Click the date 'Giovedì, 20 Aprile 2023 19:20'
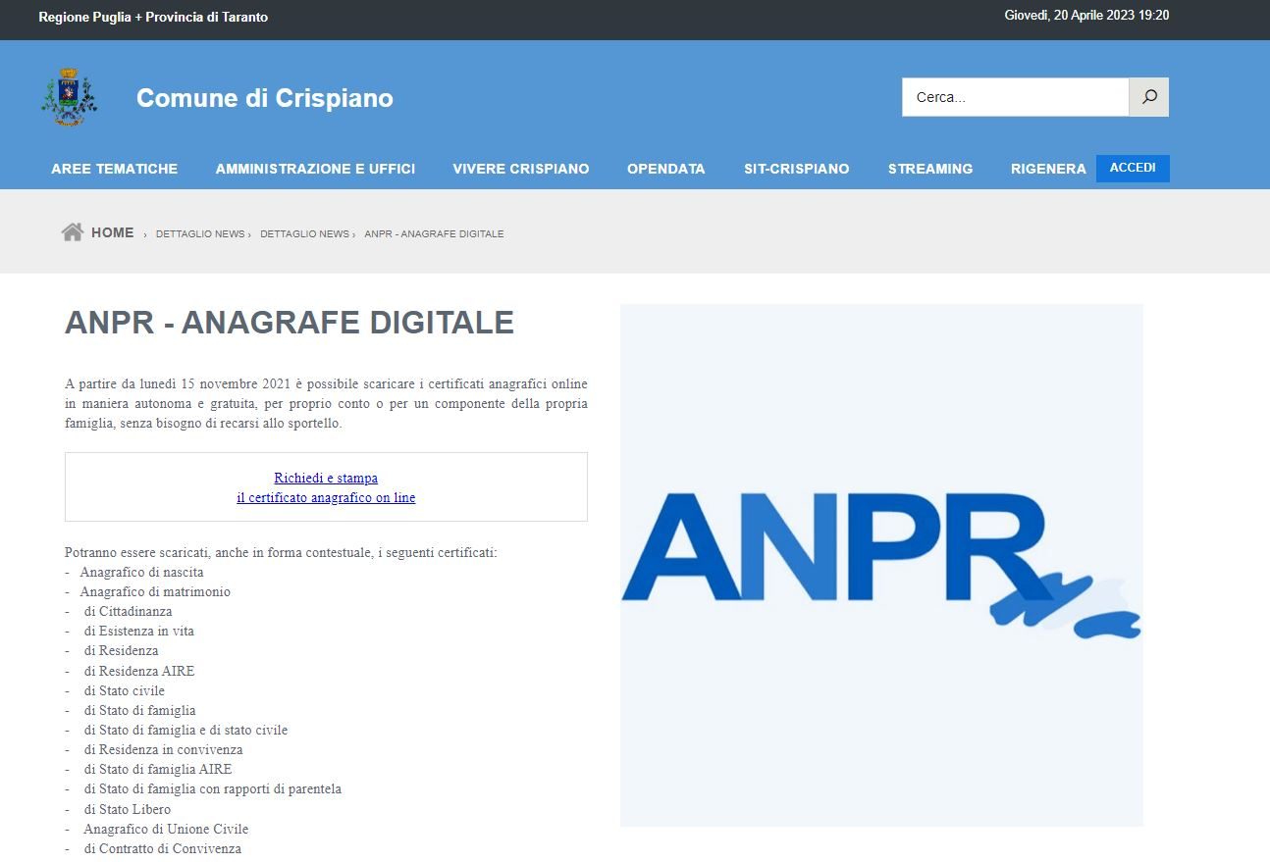This screenshot has width=1270, height=862. point(1086,16)
